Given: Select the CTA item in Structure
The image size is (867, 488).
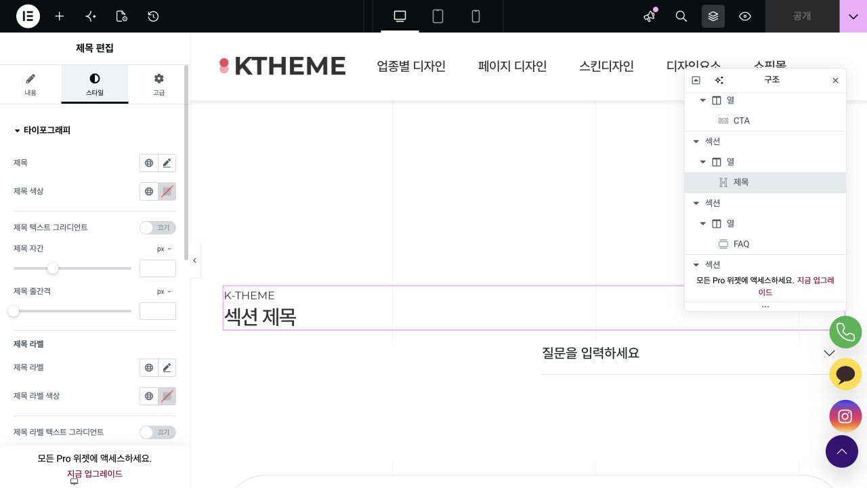Looking at the screenshot, I should pos(765,121).
